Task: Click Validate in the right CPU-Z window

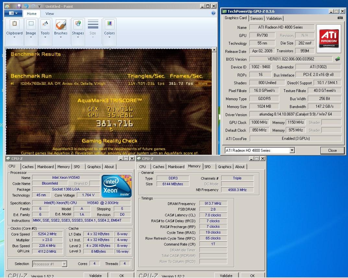Action: 226,275
